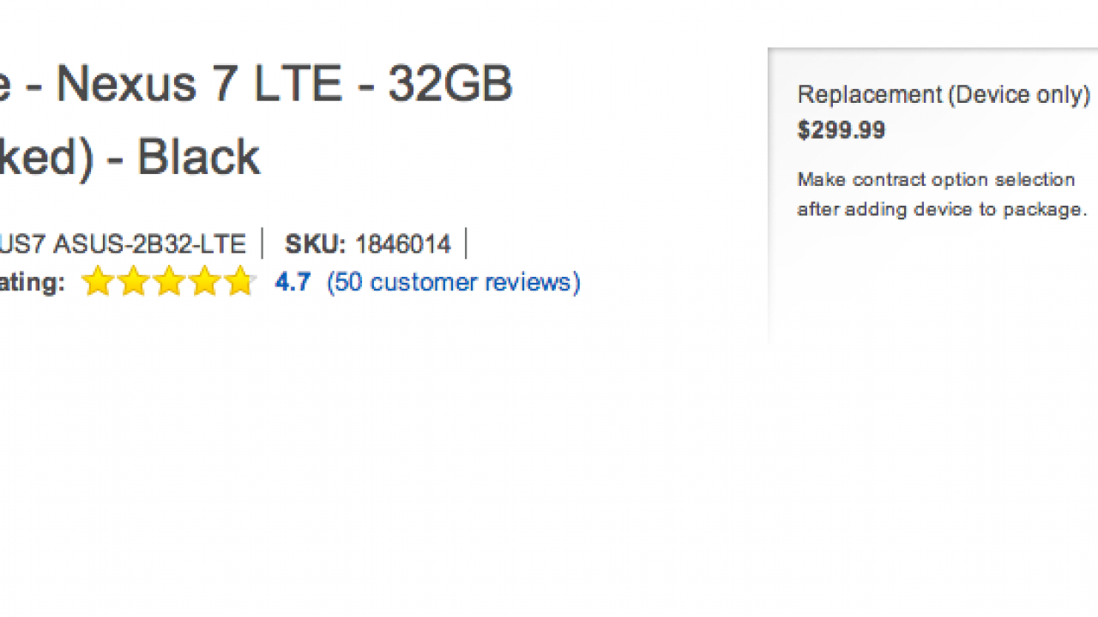Click the SKU number 1846014

[x=403, y=244]
